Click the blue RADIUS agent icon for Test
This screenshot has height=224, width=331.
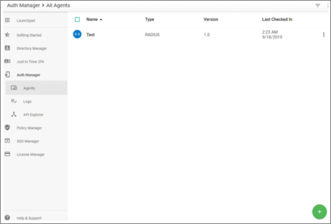point(77,34)
